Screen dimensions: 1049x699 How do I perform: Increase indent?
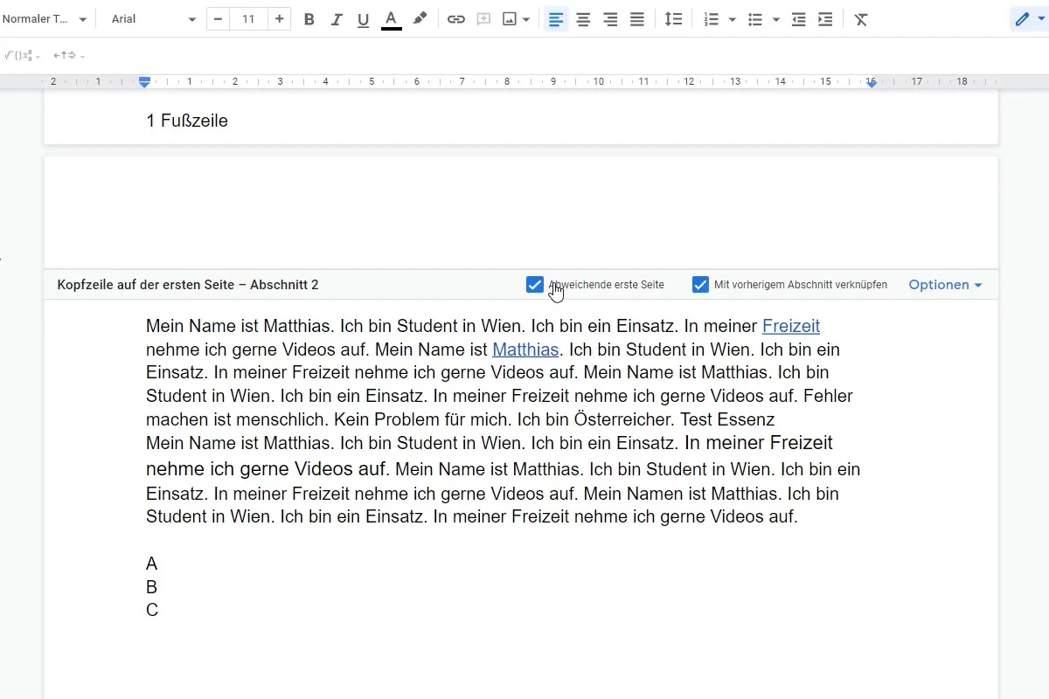825,19
